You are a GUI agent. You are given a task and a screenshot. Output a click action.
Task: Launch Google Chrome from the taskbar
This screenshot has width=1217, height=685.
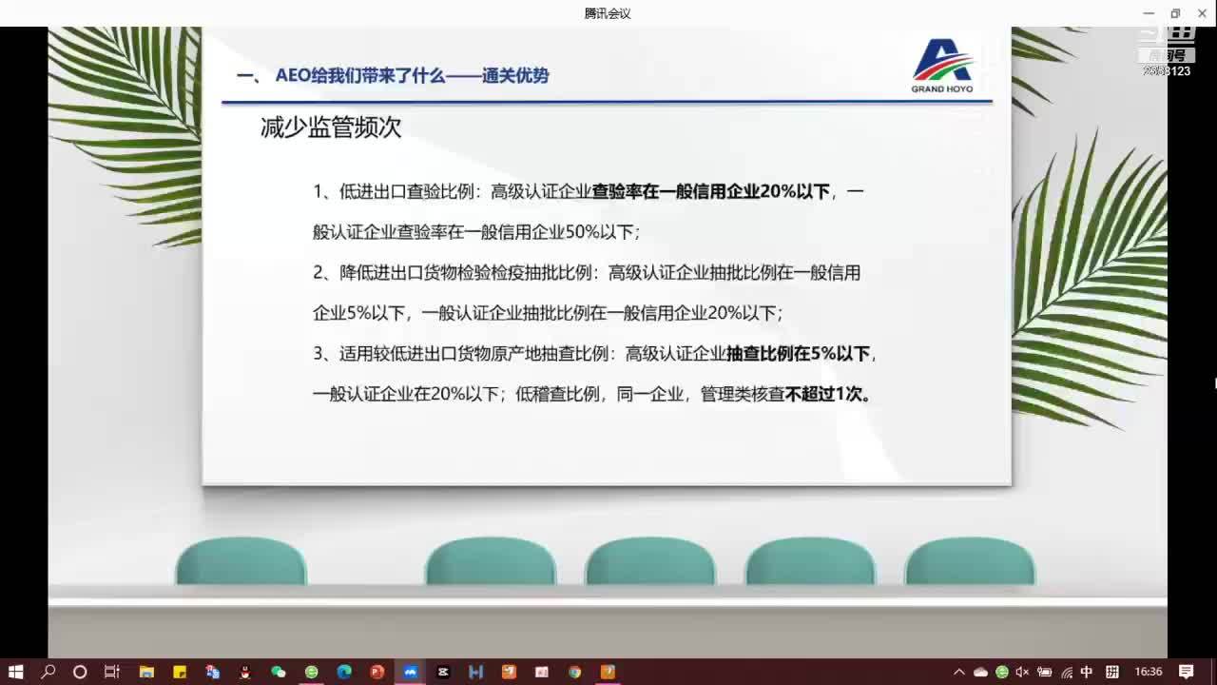click(x=574, y=672)
